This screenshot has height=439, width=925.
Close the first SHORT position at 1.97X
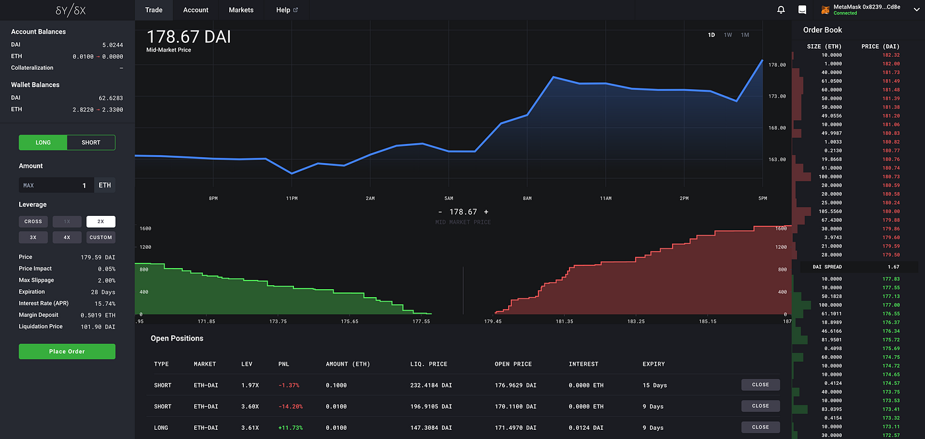[760, 385]
